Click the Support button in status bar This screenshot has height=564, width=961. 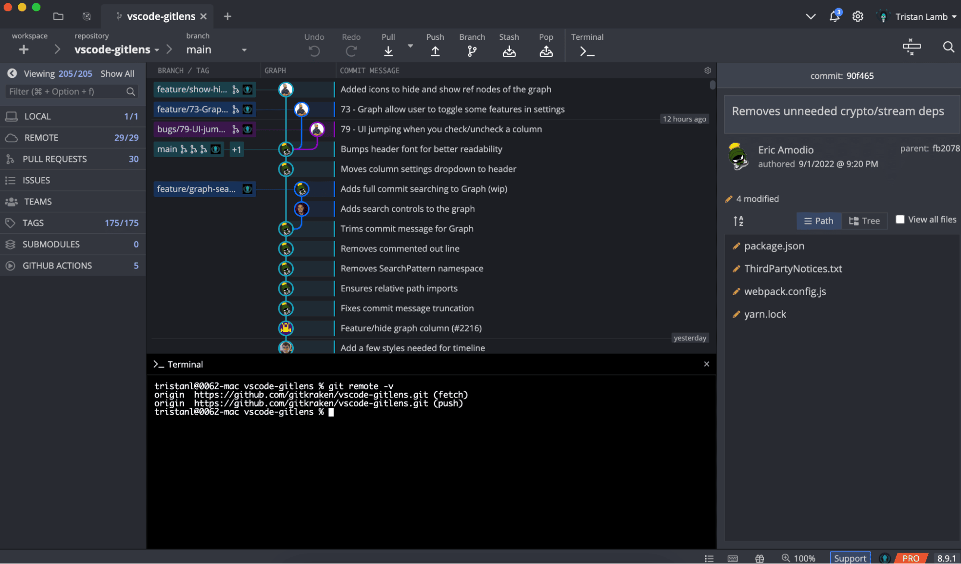(849, 557)
